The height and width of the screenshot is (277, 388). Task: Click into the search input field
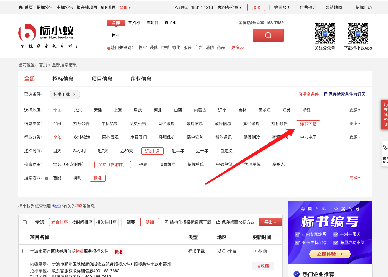(180, 35)
